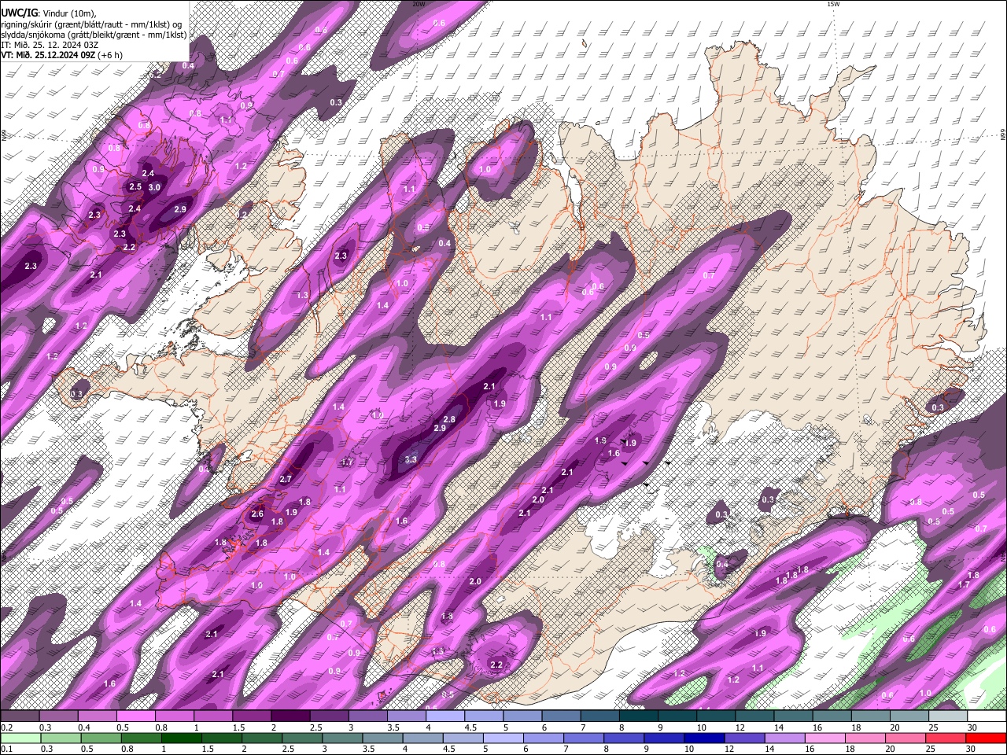This screenshot has height=755, width=1007.
Task: Click the dark teal swatch between 8 and 9
Action: pyautogui.click(x=638, y=716)
